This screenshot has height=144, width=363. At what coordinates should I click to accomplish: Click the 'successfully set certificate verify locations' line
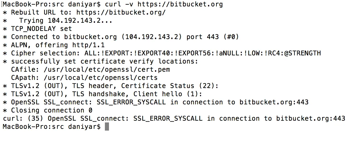pos(105,62)
